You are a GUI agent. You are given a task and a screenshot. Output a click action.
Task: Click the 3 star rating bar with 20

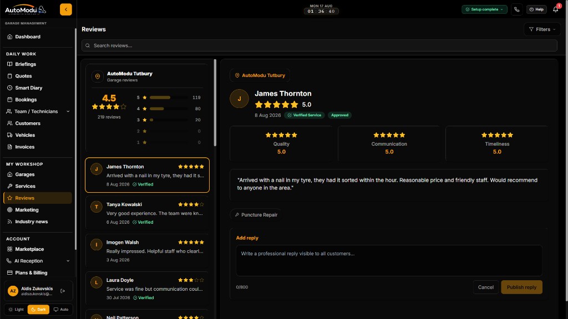(x=169, y=120)
